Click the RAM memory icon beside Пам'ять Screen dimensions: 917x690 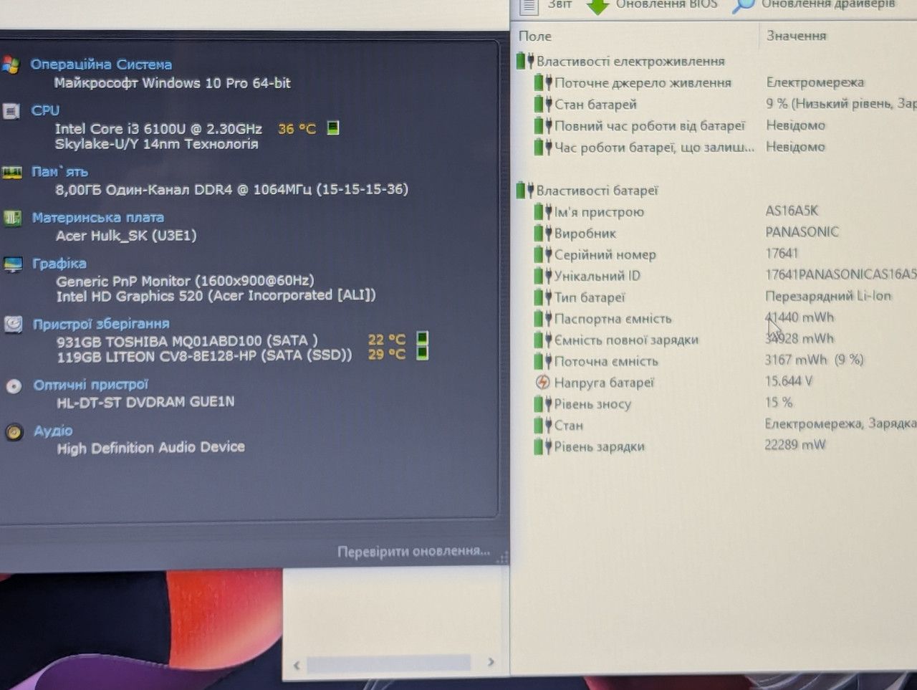click(12, 173)
